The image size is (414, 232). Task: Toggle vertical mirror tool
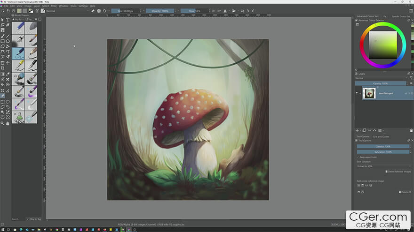[234, 11]
